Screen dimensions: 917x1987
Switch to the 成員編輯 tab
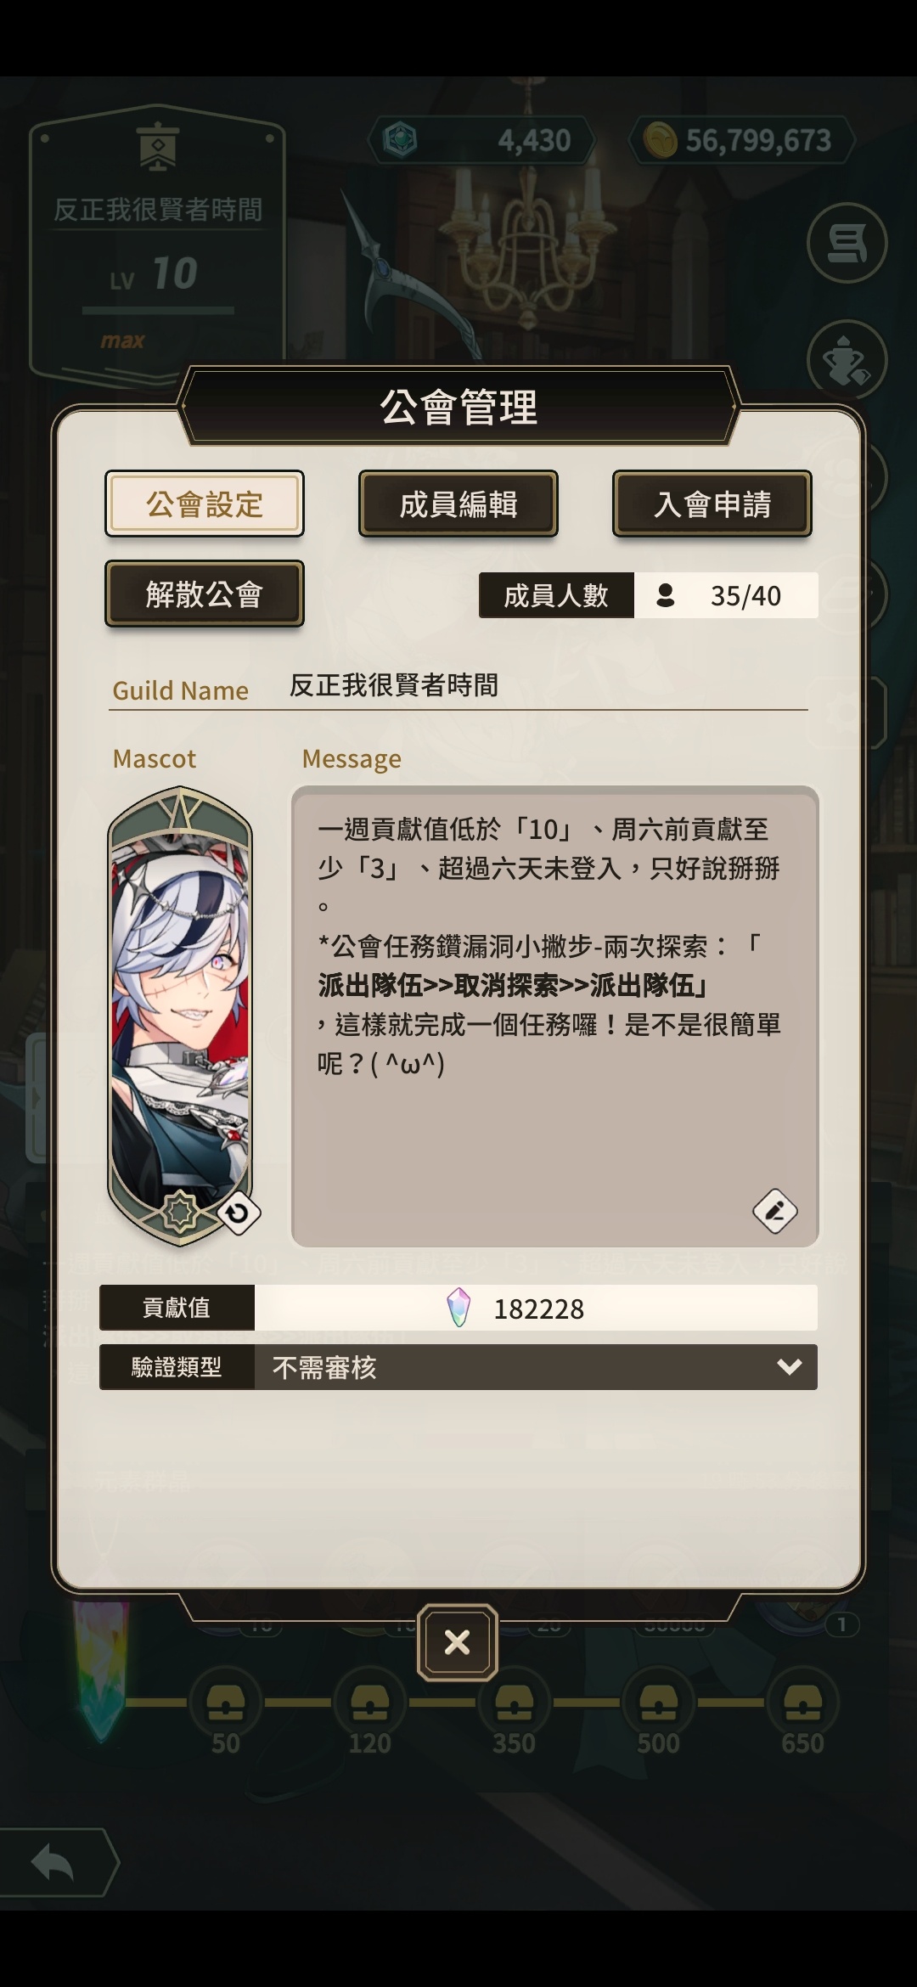click(458, 504)
